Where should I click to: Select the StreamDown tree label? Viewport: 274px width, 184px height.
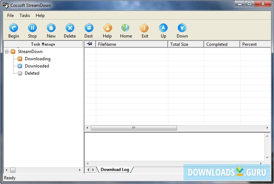coord(30,52)
